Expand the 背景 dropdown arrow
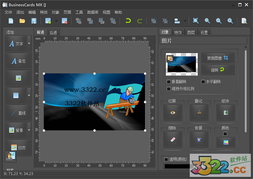This screenshot has height=179, width=253. pos(29,130)
